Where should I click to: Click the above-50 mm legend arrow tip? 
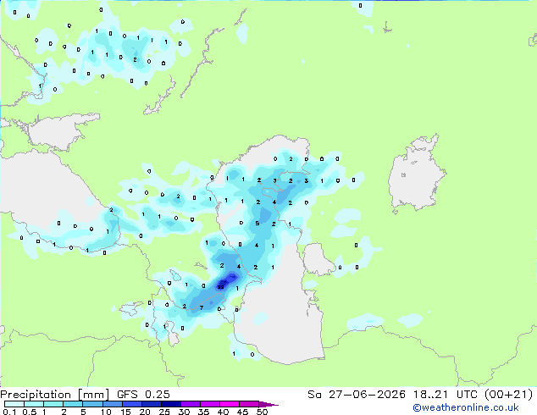[x=268, y=404]
